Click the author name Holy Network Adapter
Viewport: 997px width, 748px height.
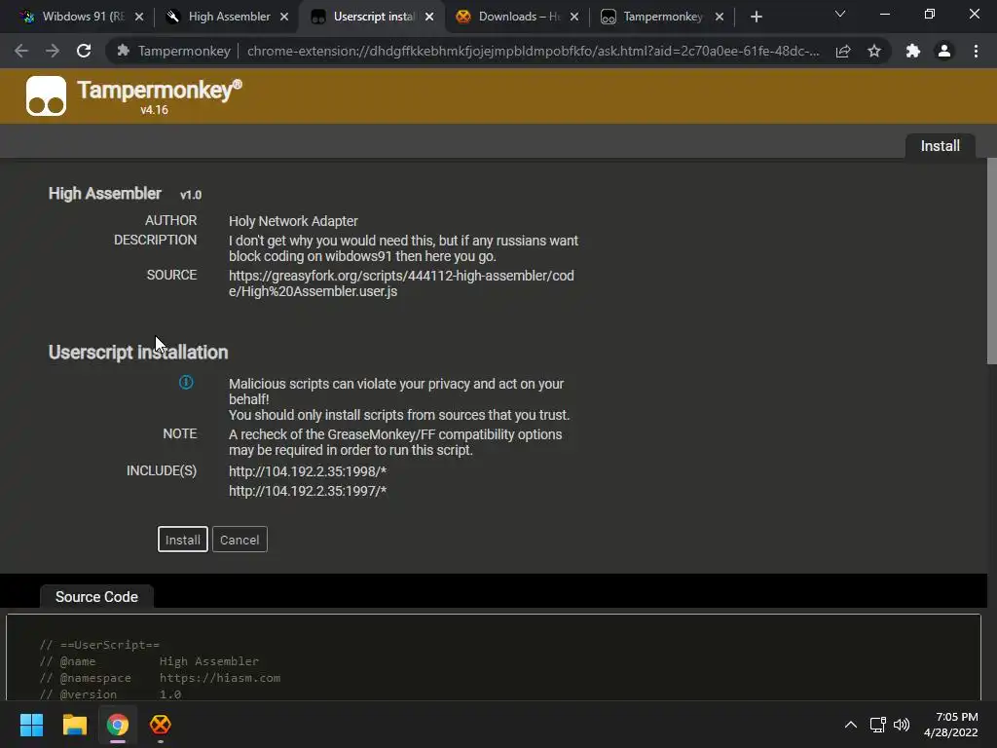pos(293,221)
